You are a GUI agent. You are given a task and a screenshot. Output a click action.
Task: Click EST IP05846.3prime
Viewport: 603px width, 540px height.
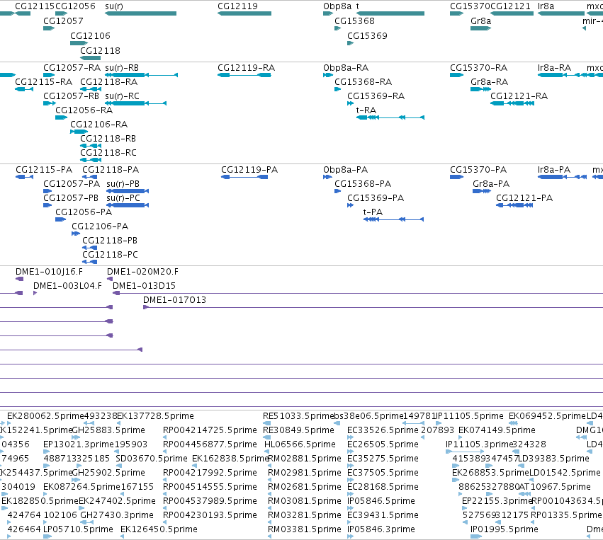tap(381, 529)
